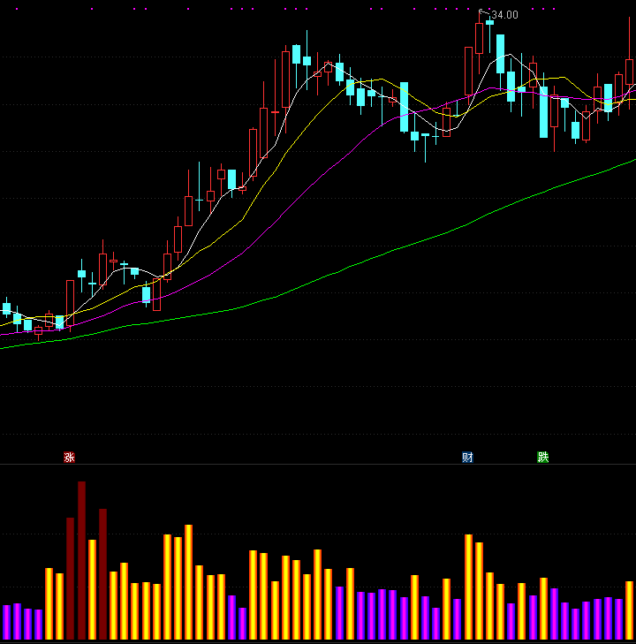Click the blue 财 marker icon
Screen dimensions: 636x644
click(x=467, y=457)
